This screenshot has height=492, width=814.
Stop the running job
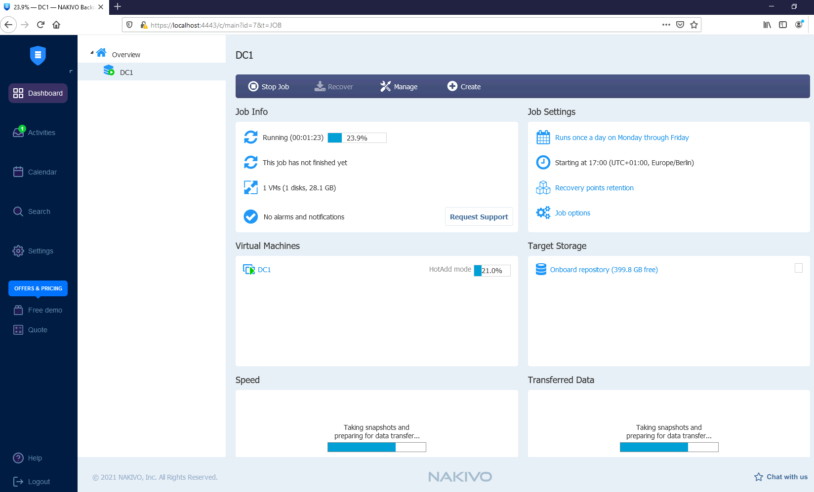click(x=268, y=86)
